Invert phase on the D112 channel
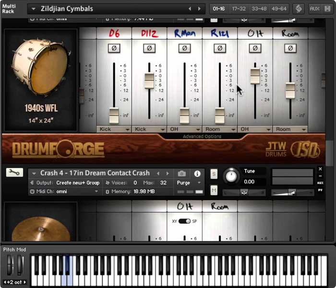The image size is (336, 288). click(x=149, y=48)
